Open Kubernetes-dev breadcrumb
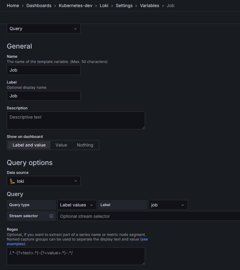240x270 pixels. point(75,6)
